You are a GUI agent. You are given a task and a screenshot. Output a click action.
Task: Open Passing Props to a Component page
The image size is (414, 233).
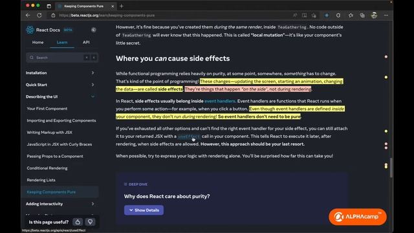55,156
